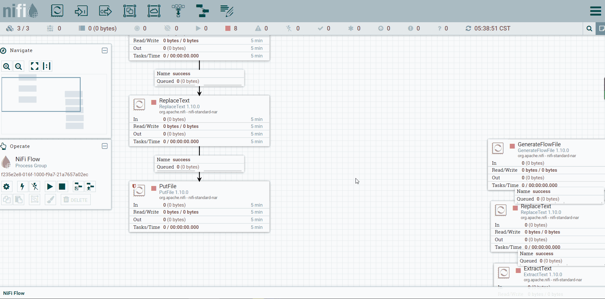Zoom out on the canvas
This screenshot has height=299, width=605.
coord(18,66)
